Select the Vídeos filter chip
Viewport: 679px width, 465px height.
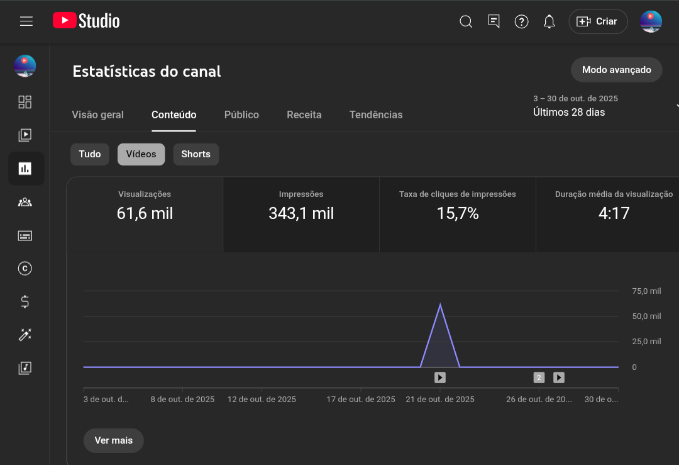click(x=141, y=154)
